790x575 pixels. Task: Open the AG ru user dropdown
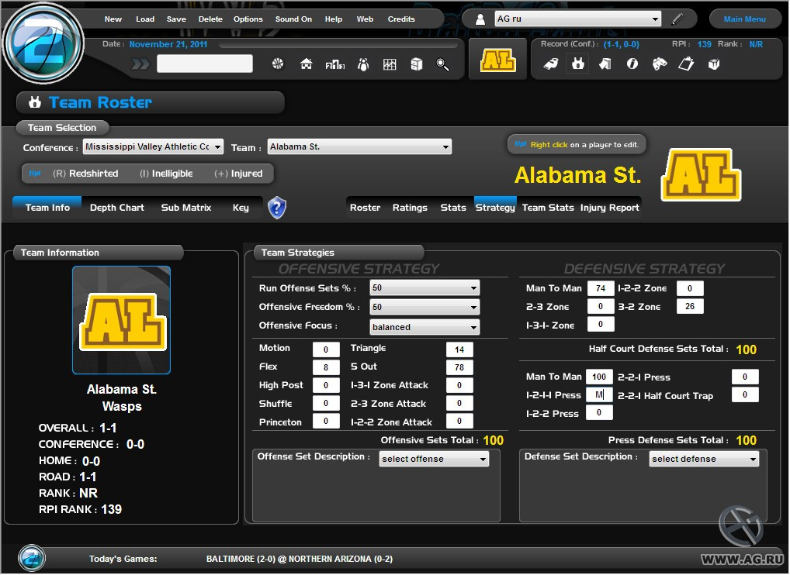tap(578, 19)
